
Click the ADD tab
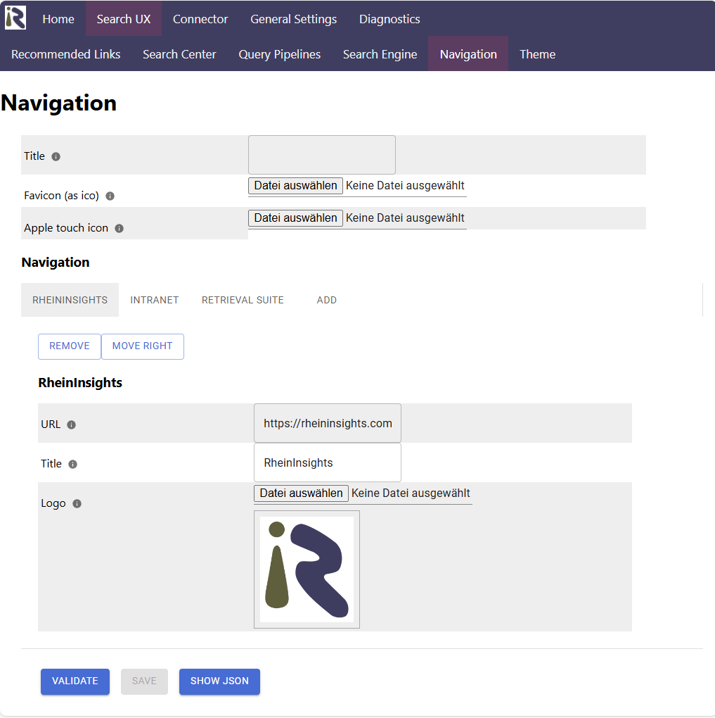(327, 300)
